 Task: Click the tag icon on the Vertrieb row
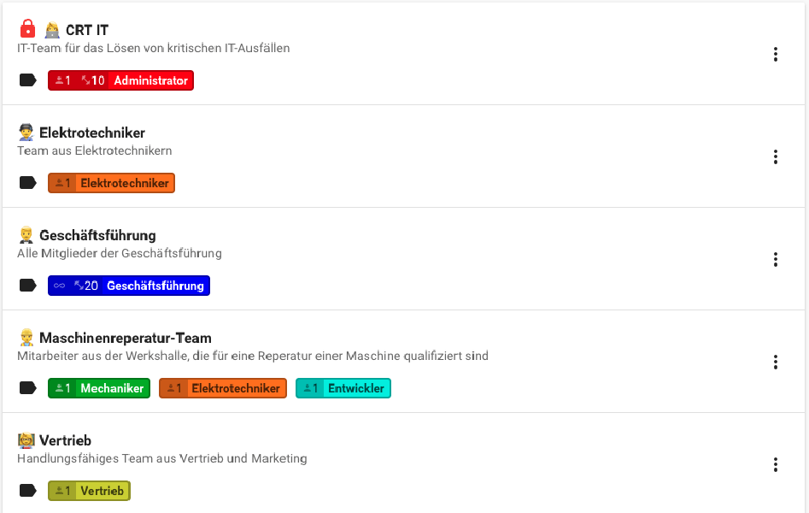click(x=27, y=490)
